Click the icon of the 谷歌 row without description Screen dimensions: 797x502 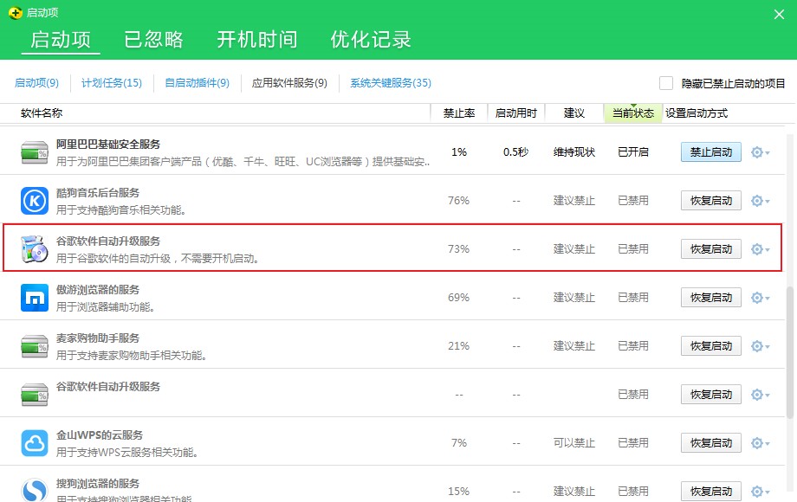click(x=35, y=395)
